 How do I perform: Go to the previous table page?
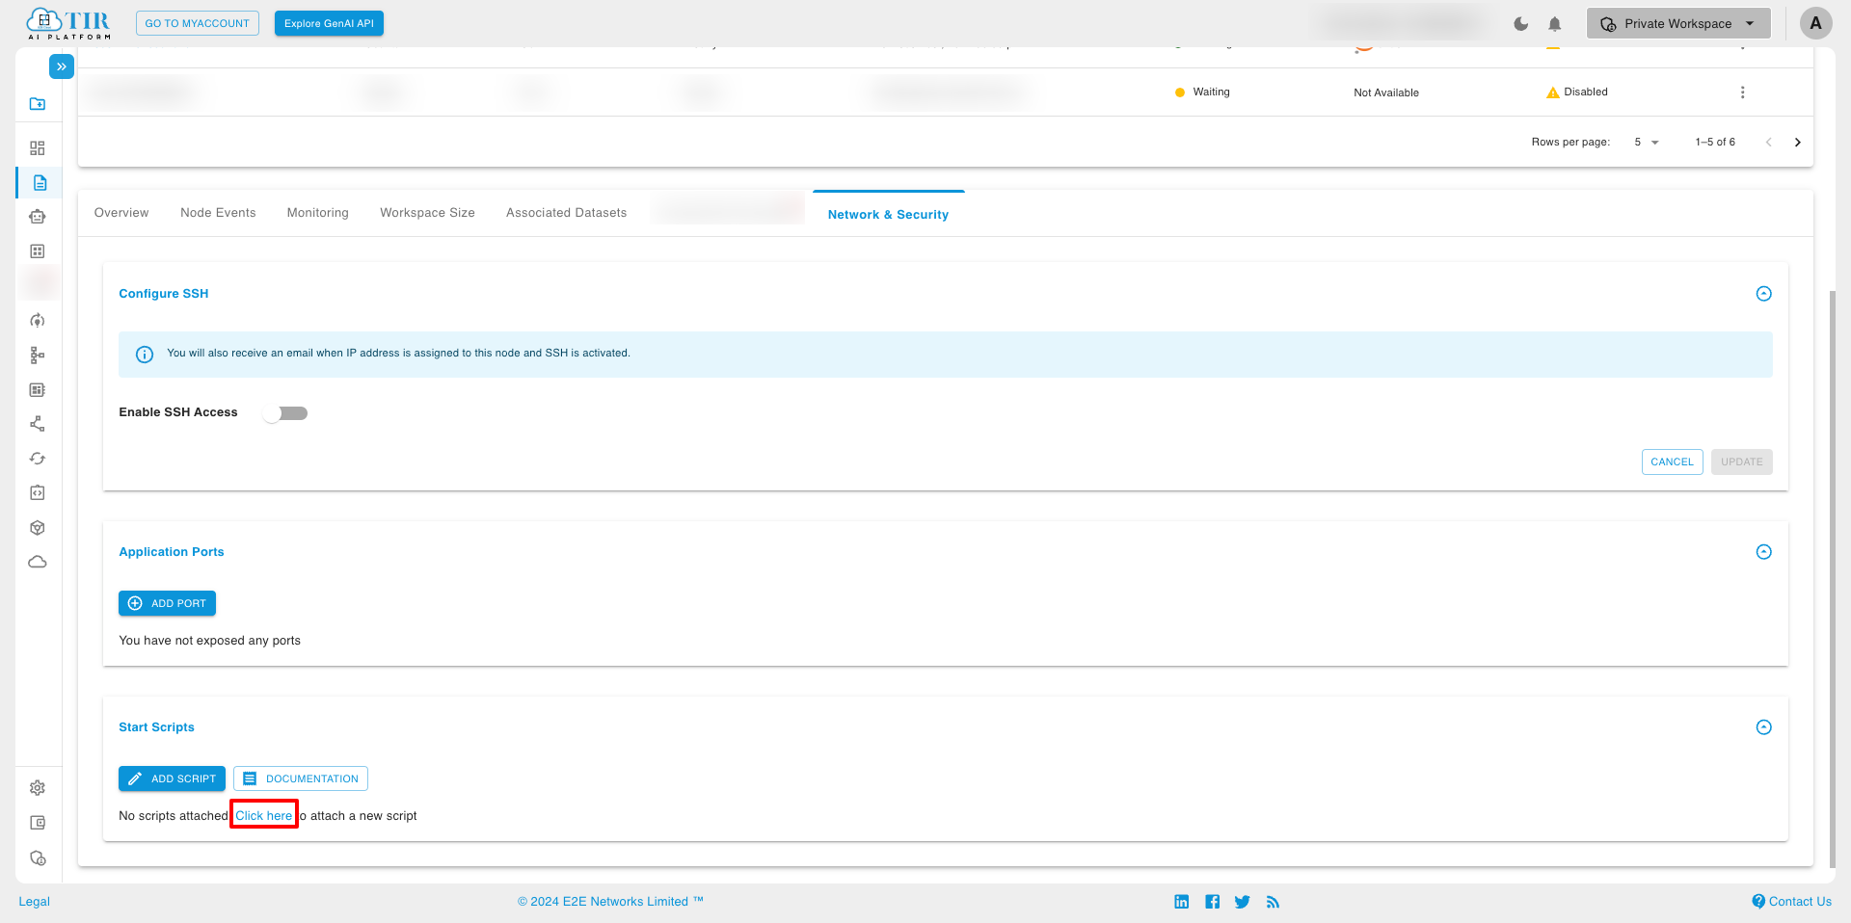1769,143
